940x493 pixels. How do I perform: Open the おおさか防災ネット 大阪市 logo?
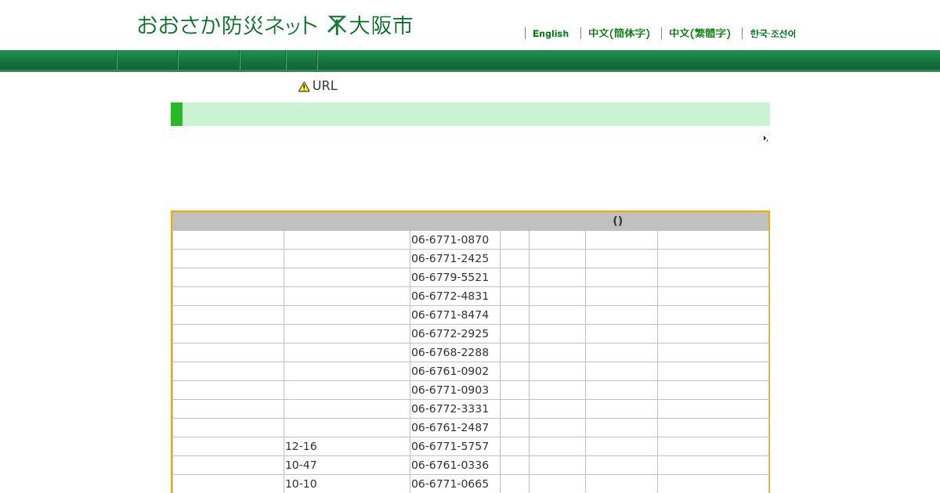click(274, 25)
